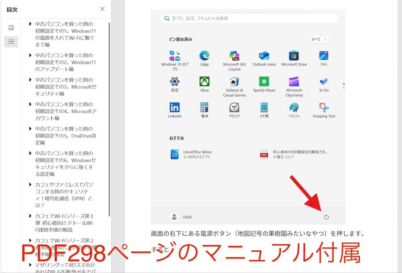Switch to the outline list tab in sidebar
402x273 pixels.
(x=11, y=41)
